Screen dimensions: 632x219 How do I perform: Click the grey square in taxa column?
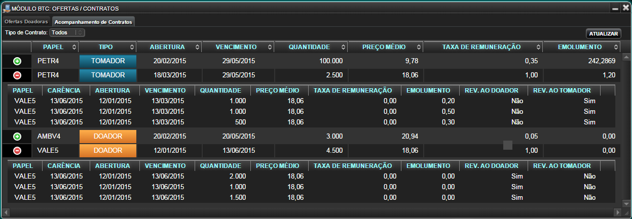tap(508, 145)
